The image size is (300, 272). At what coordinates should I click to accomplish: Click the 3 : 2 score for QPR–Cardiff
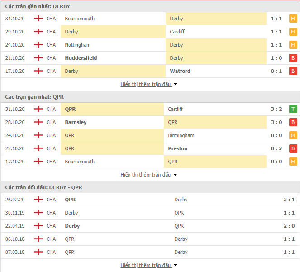(276, 109)
